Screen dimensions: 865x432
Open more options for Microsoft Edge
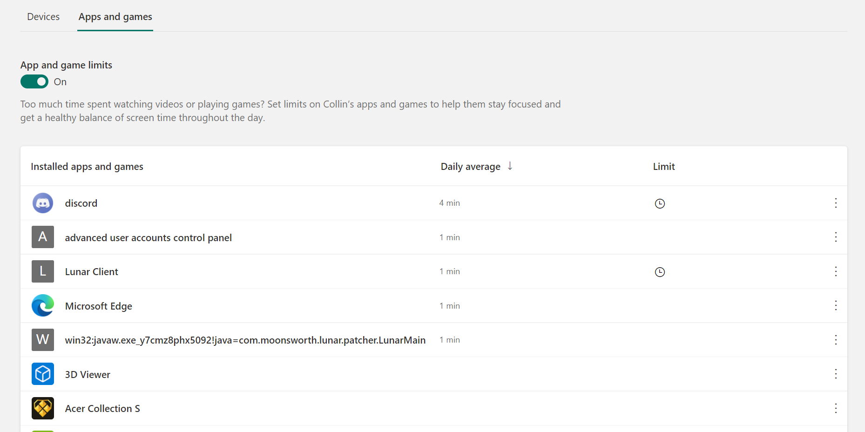836,305
